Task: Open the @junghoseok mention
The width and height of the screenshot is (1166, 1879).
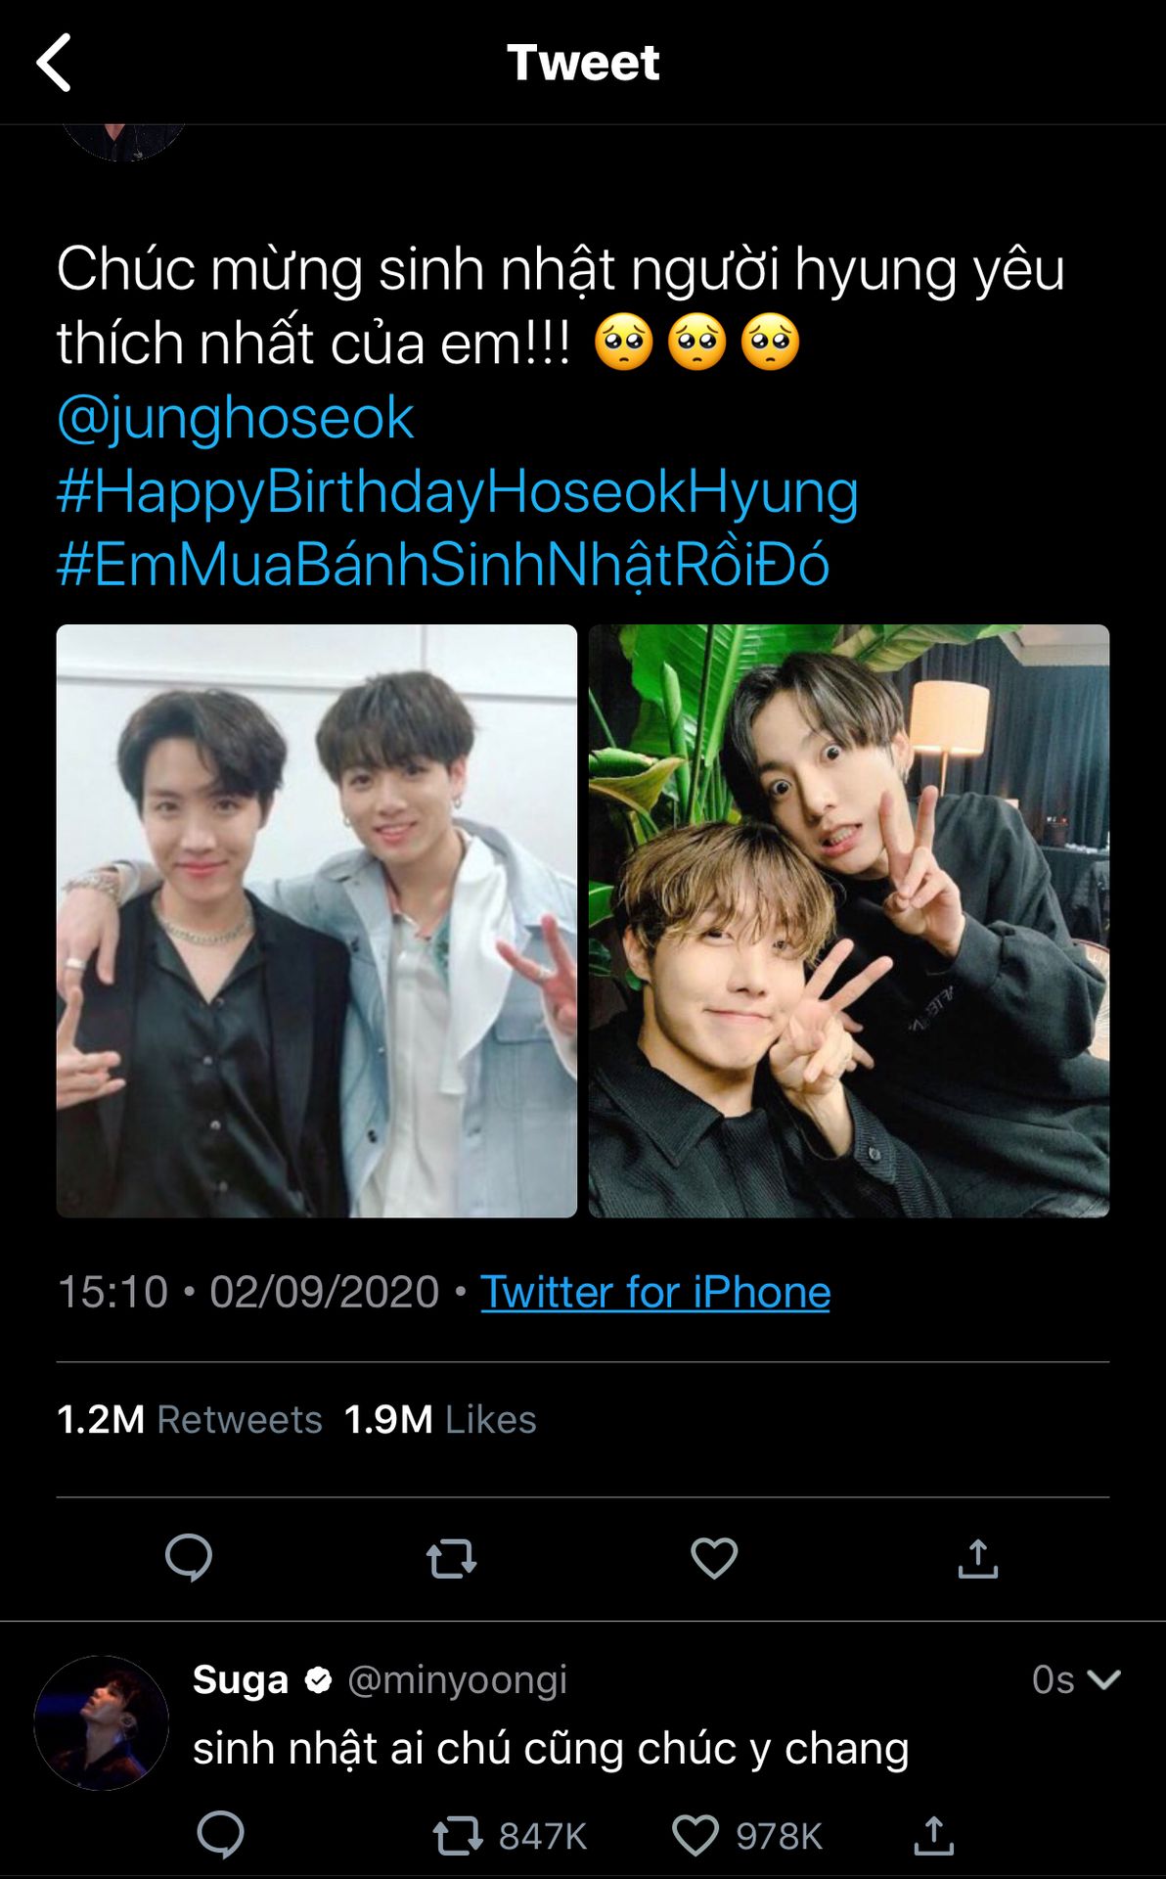Action: (236, 418)
